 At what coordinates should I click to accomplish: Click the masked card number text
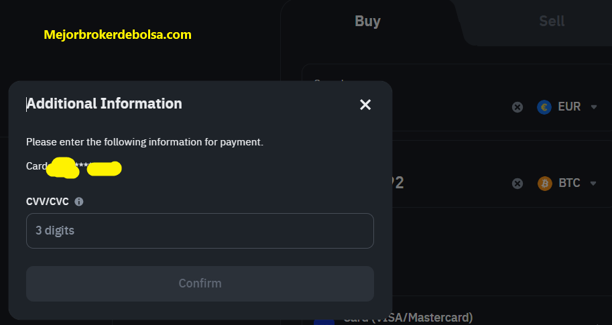click(x=74, y=167)
